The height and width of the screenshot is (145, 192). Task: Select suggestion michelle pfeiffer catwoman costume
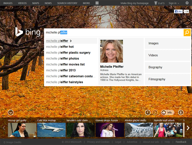tap(71, 76)
